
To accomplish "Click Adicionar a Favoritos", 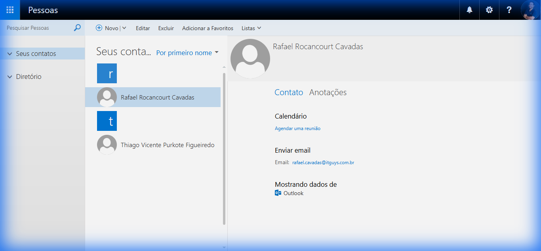I will 208,28.
